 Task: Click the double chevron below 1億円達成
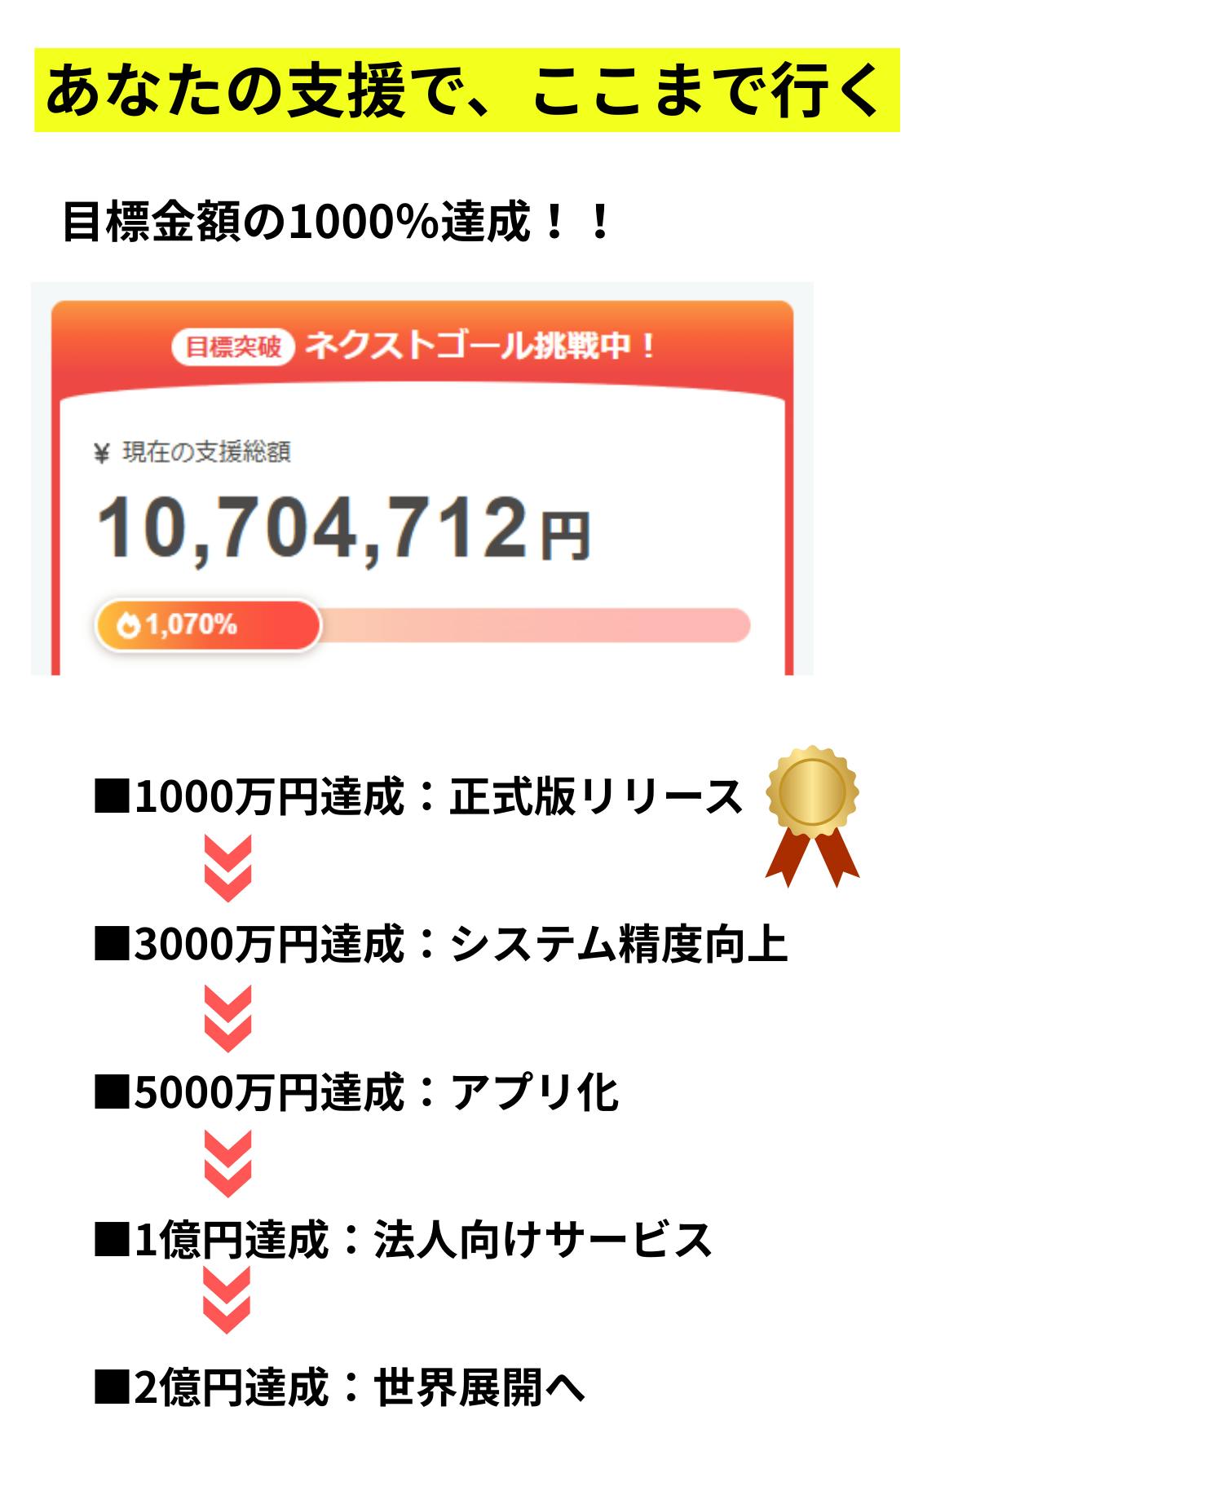[x=227, y=1300]
